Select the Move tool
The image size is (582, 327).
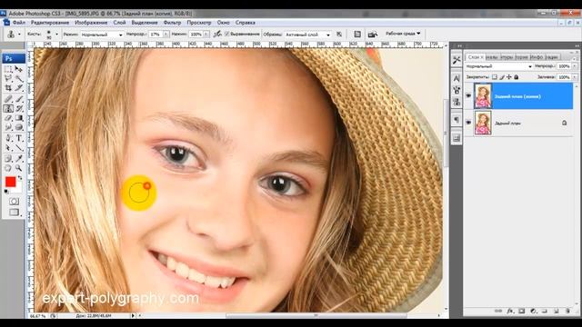click(19, 69)
